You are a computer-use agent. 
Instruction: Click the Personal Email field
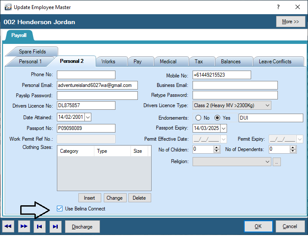coord(97,85)
